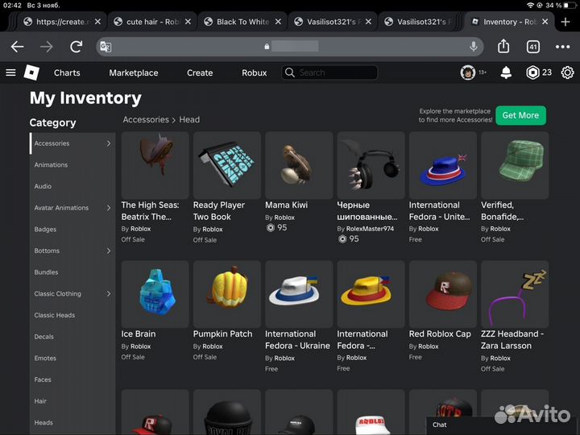Click the Roblox logo icon
Viewport: 580px width, 435px height.
[31, 72]
